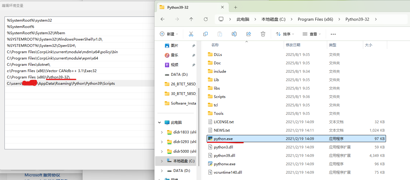The height and width of the screenshot is (180, 410).
Task: Expand the didr3293 network folder
Action: tap(162, 142)
